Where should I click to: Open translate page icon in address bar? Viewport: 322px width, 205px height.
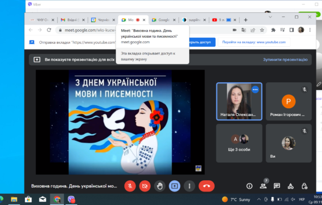[243, 30]
